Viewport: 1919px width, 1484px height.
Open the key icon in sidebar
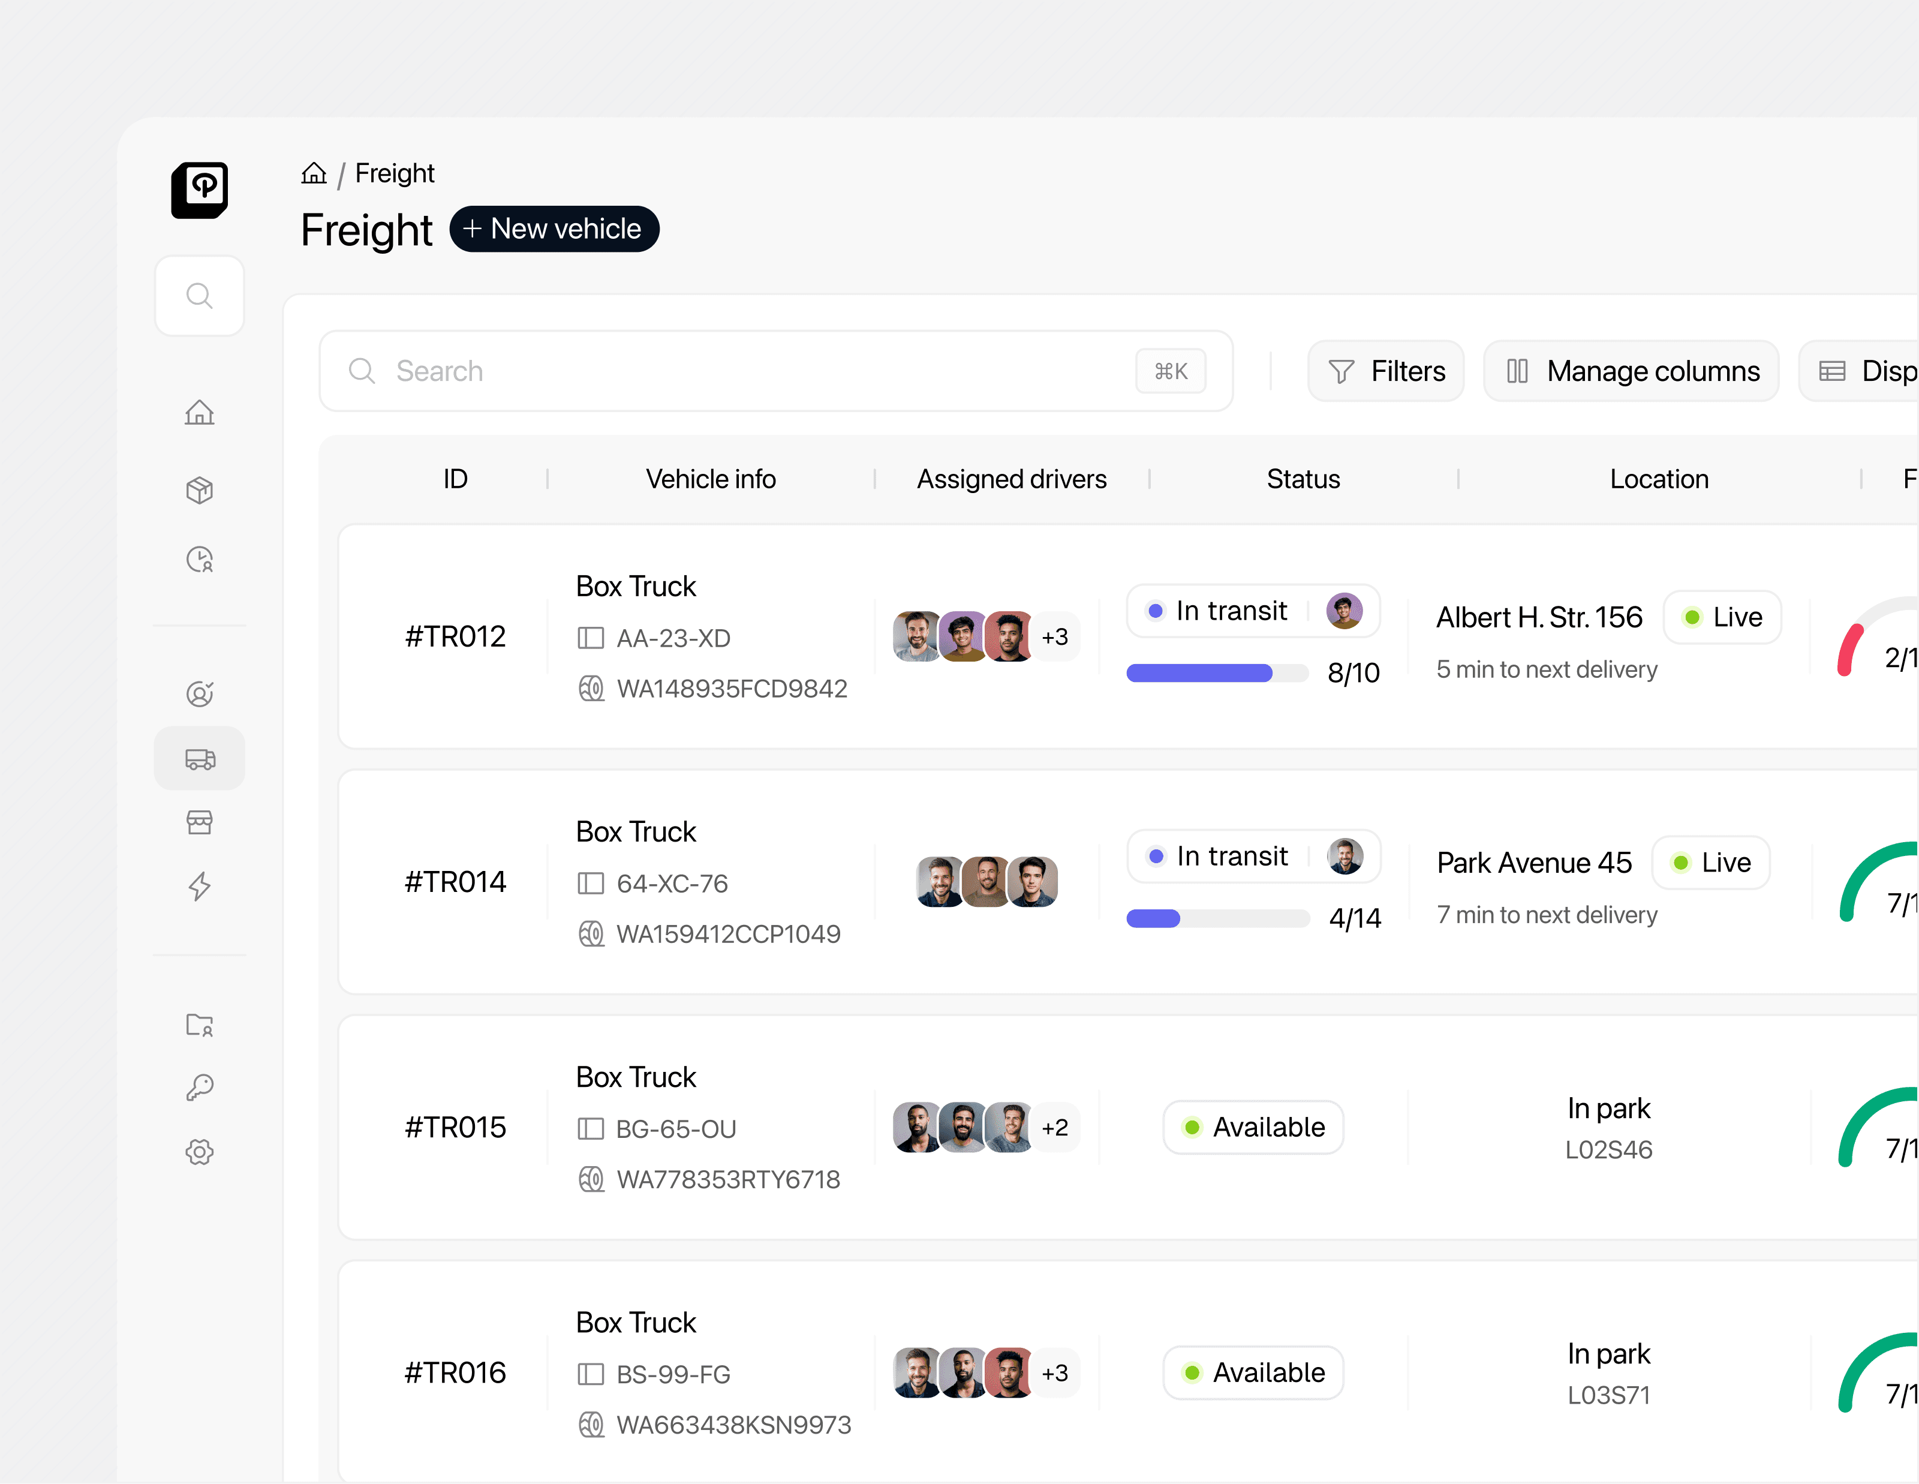tap(200, 1088)
